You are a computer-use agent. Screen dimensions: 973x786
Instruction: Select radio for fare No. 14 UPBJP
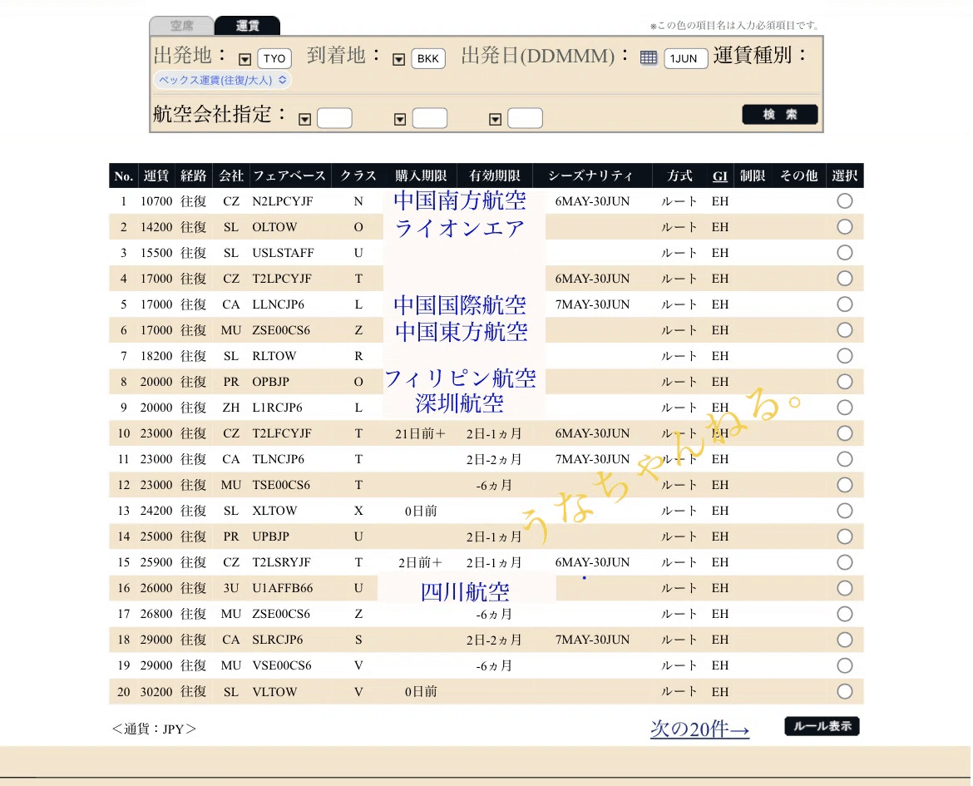tap(845, 536)
